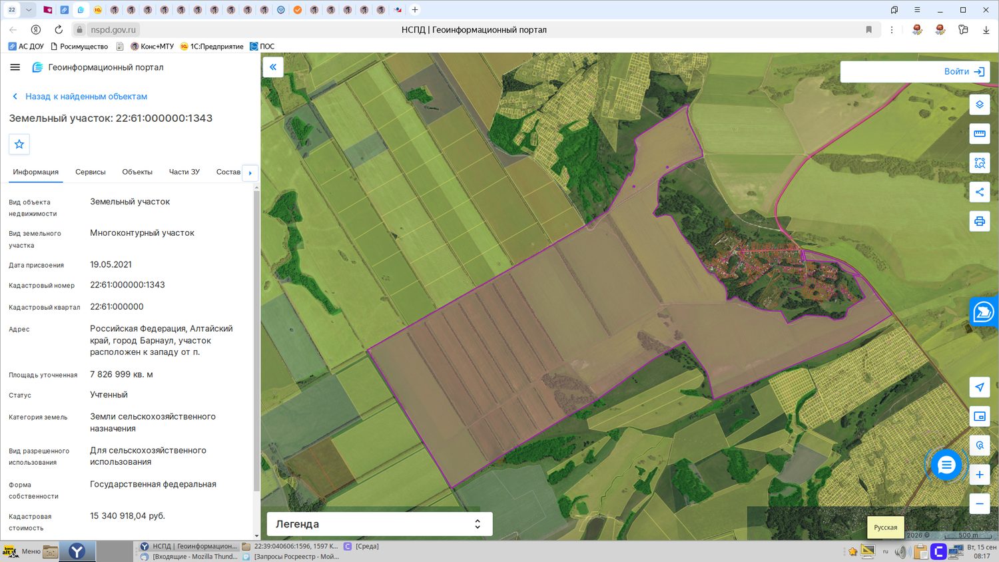Open the browser three-dot menu
This screenshot has height=562, width=999.
point(892,29)
